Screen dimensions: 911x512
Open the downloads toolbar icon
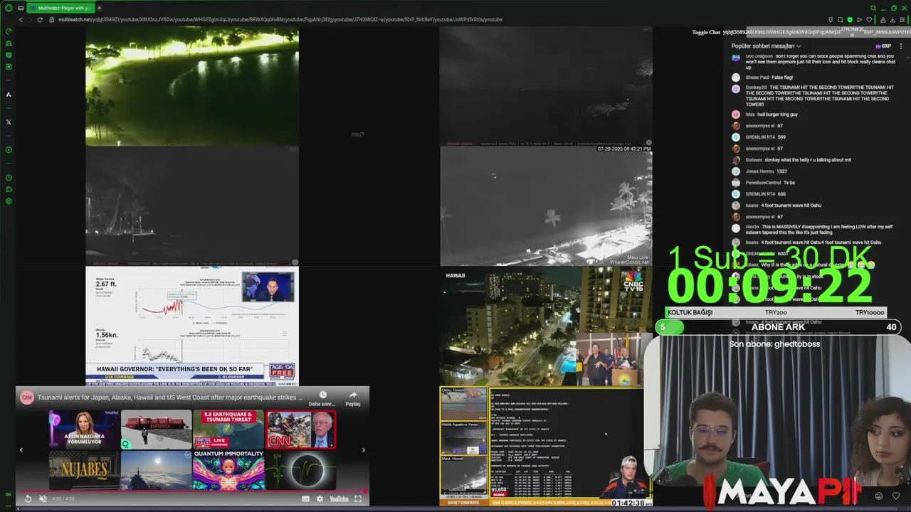(892, 20)
